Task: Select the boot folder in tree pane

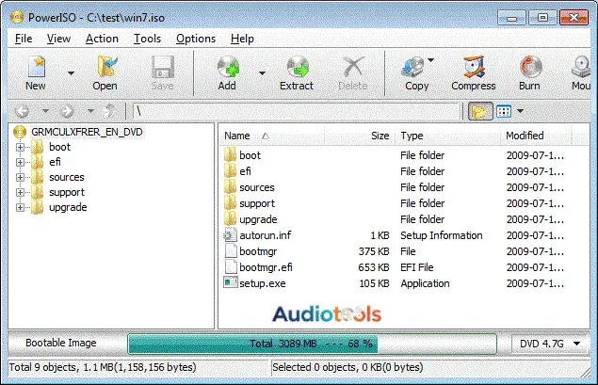Action: (59, 147)
